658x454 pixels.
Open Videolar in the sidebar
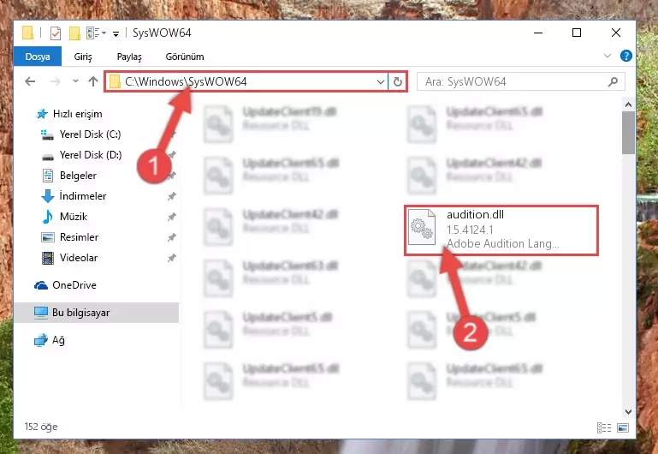coord(69,258)
